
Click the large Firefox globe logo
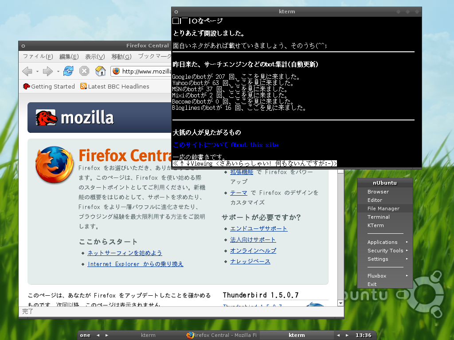tap(55, 165)
